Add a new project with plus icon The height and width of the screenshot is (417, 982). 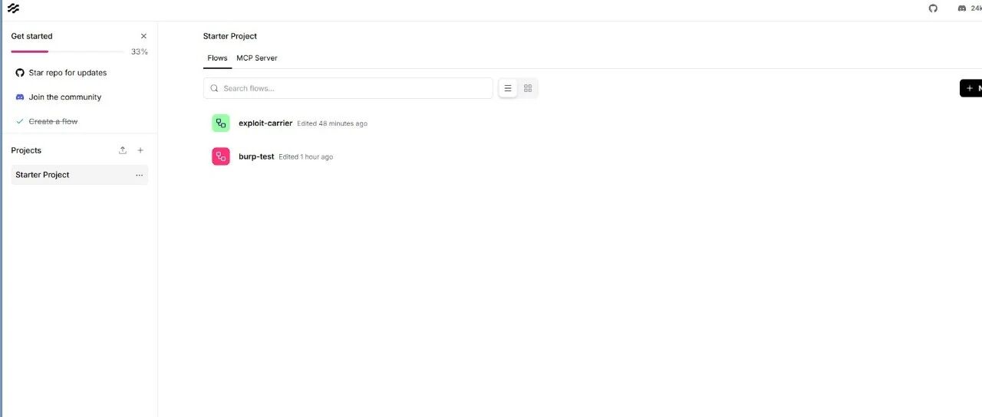pyautogui.click(x=140, y=150)
